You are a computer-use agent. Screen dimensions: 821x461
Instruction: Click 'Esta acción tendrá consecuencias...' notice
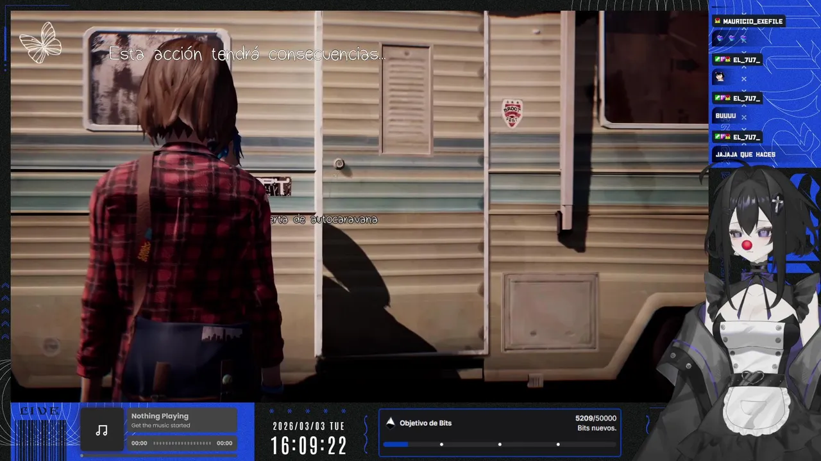tap(247, 54)
